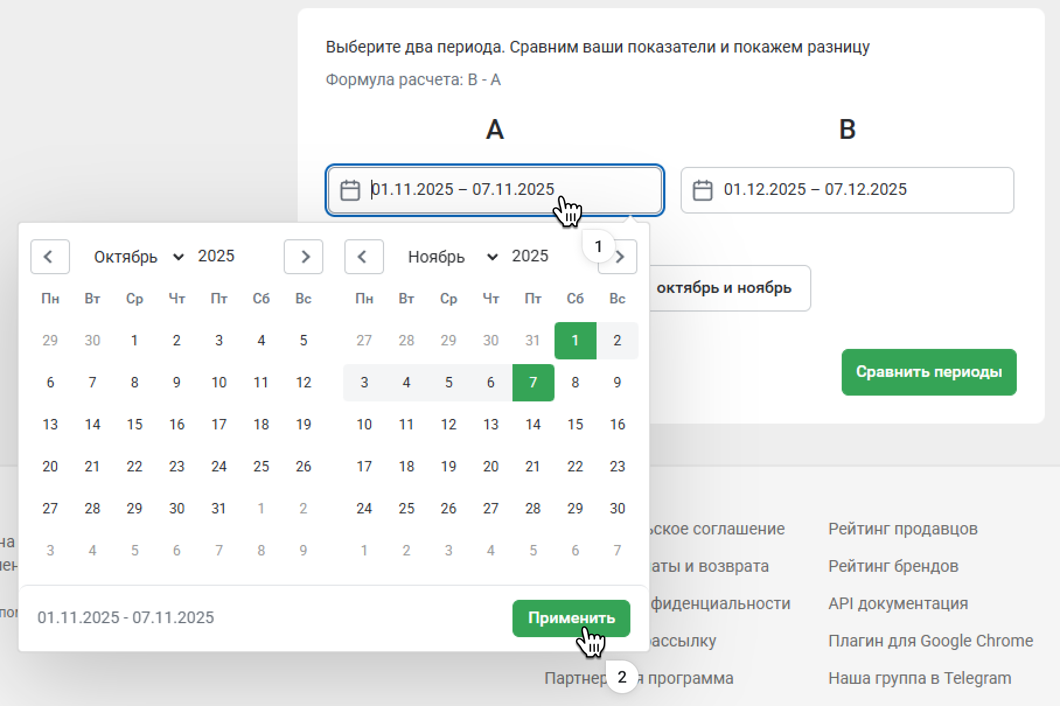Click the Применить button
This screenshot has height=706, width=1060.
(571, 618)
